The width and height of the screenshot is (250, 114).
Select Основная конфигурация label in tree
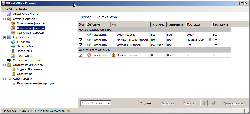35,83
